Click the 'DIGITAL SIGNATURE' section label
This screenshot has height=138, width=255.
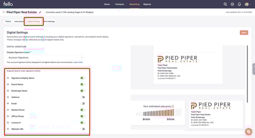click(17, 46)
